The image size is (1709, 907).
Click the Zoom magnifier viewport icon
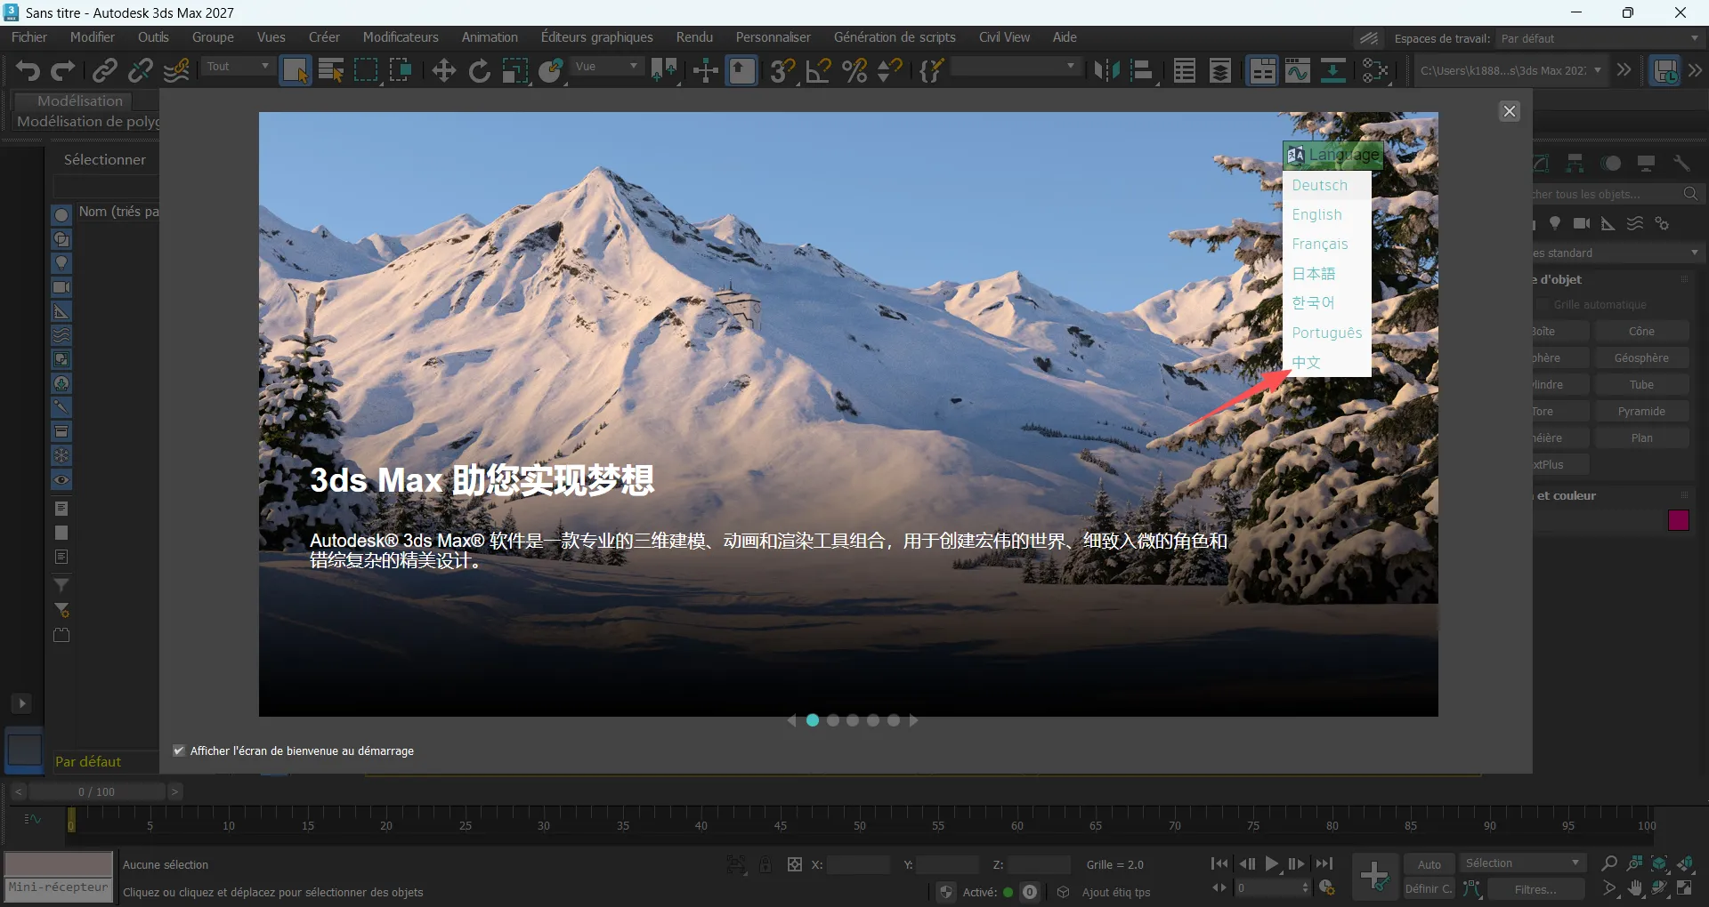pos(1608,863)
